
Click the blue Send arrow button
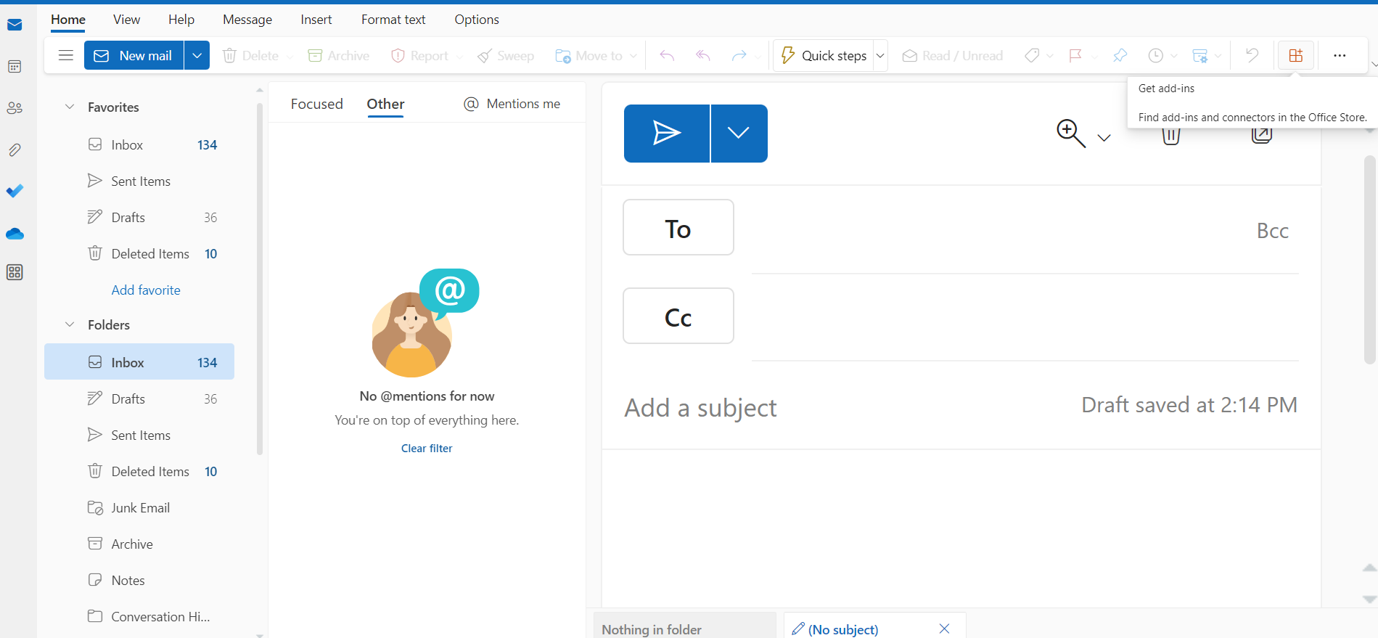pos(666,134)
